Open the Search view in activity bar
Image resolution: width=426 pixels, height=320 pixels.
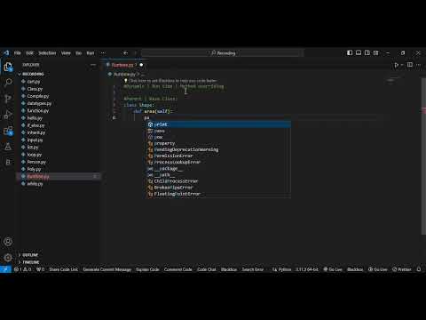[x=8, y=83]
